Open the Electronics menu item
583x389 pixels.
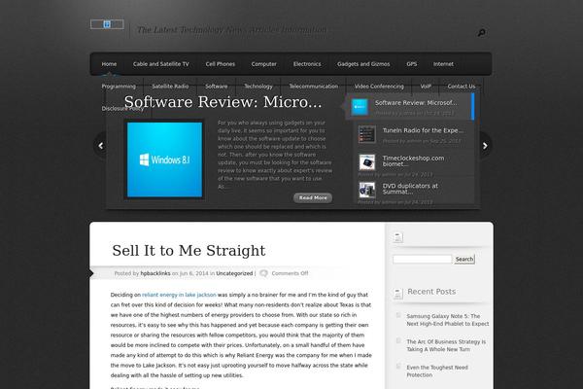click(307, 64)
